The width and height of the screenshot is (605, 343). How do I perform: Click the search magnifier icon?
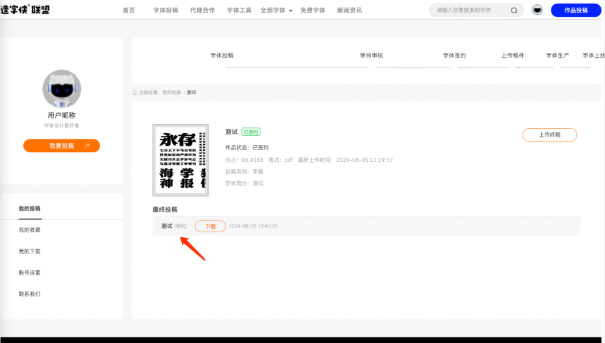click(x=514, y=10)
